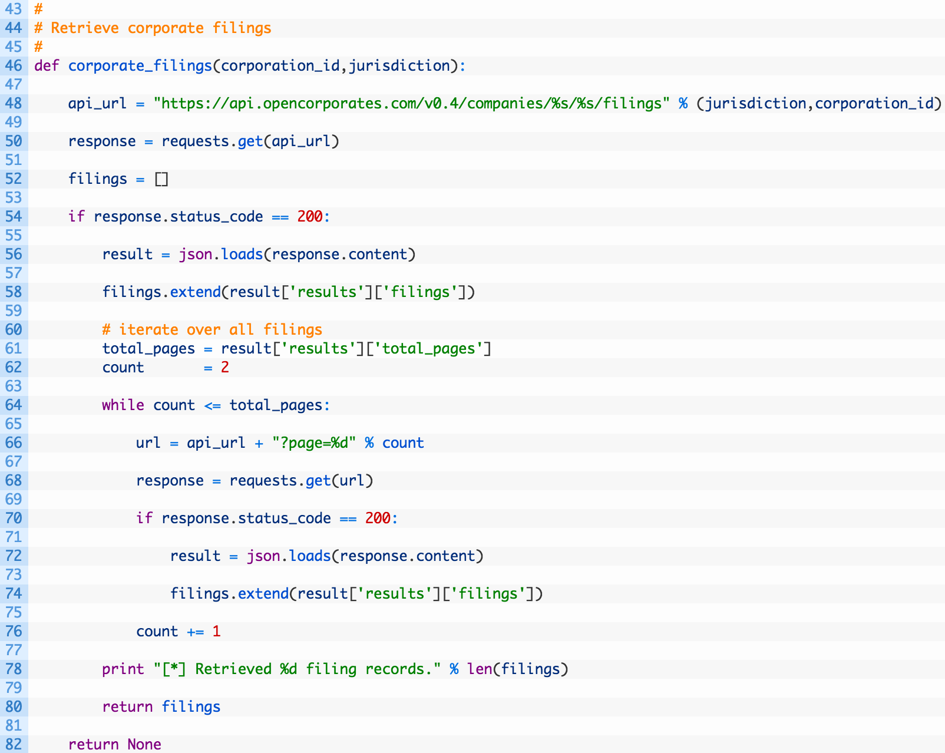Viewport: 945px width, 753px height.
Task: Click 'filings.extend' on line 58
Action: pyautogui.click(x=161, y=292)
